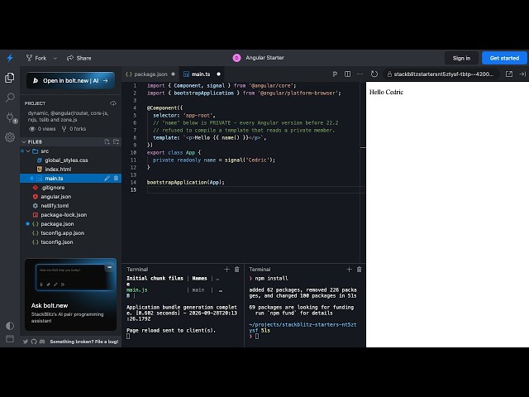Image resolution: width=529 pixels, height=397 pixels.
Task: Open global_styles.css in file tree
Action: pyautogui.click(x=66, y=160)
